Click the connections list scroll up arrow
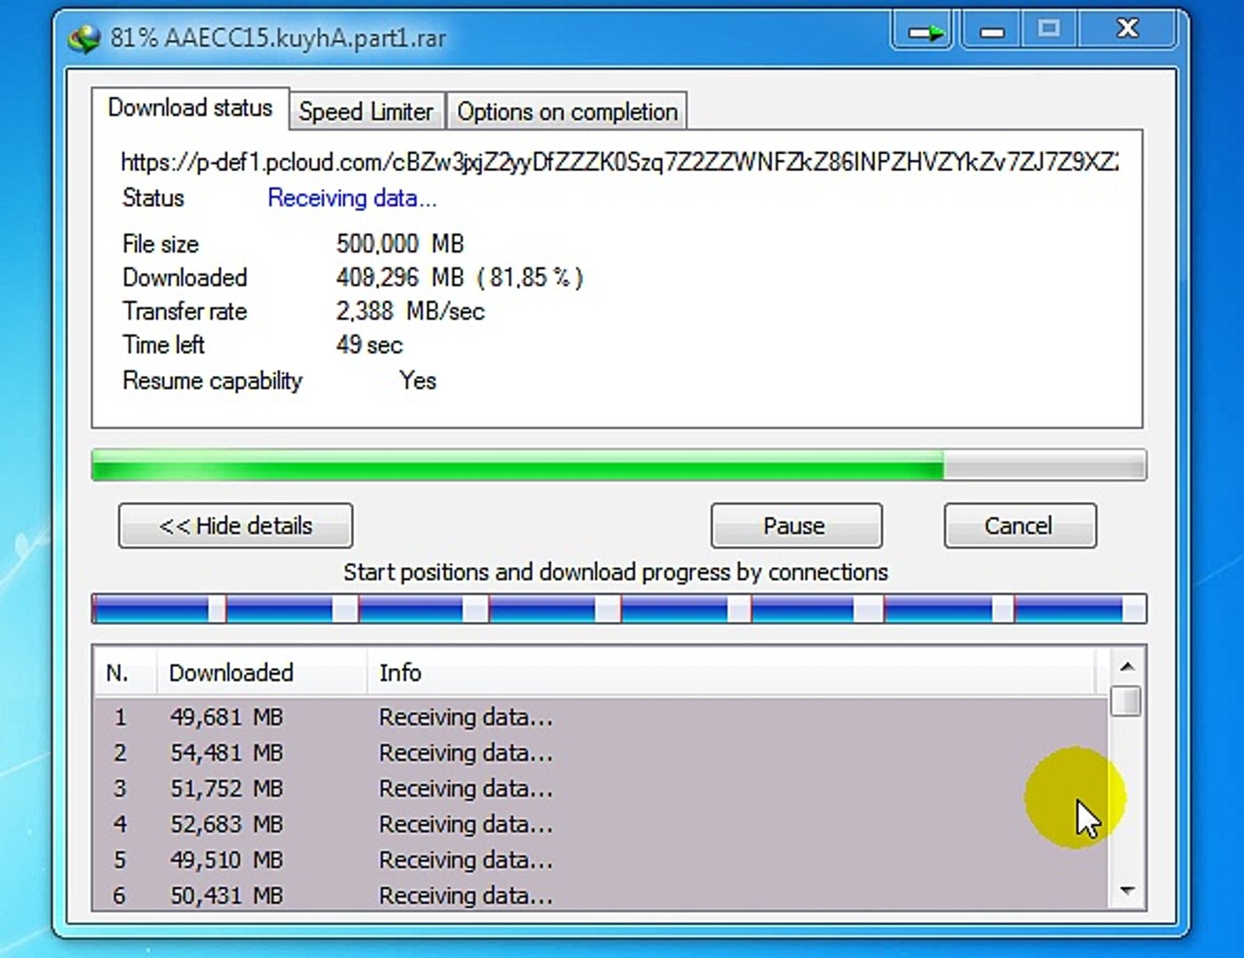The width and height of the screenshot is (1244, 958). [x=1127, y=666]
